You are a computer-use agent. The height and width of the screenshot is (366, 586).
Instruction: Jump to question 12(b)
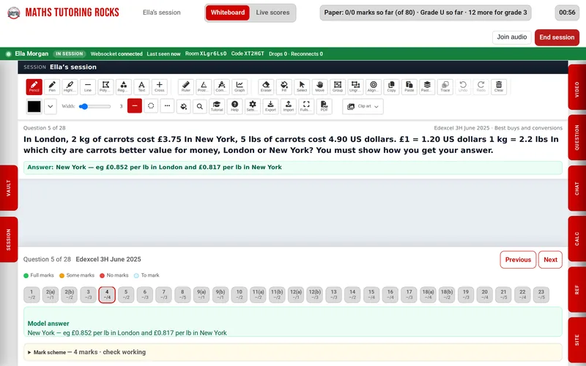315,295
